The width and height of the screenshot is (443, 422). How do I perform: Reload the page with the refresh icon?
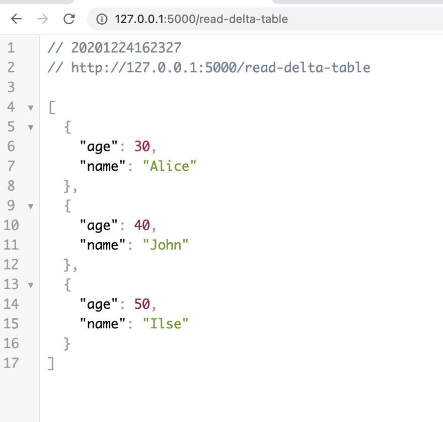pyautogui.click(x=69, y=19)
